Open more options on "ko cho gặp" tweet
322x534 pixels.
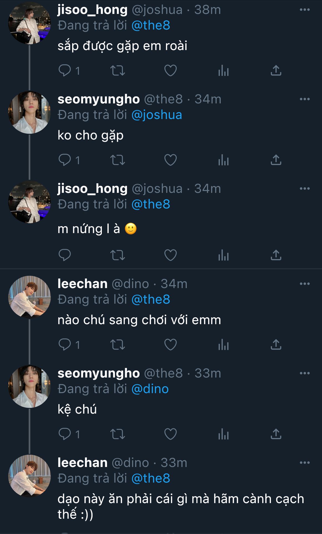[x=305, y=99]
